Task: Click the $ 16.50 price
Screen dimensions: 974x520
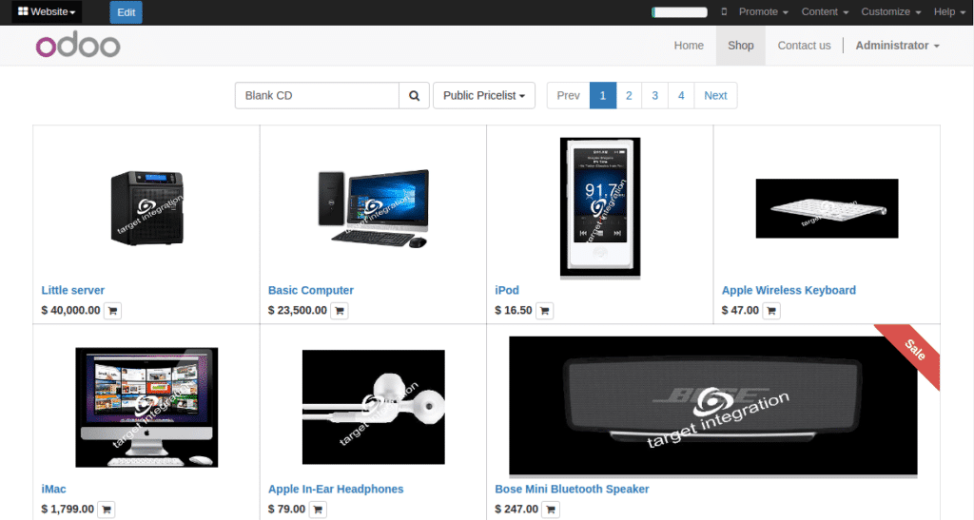Action: point(513,310)
